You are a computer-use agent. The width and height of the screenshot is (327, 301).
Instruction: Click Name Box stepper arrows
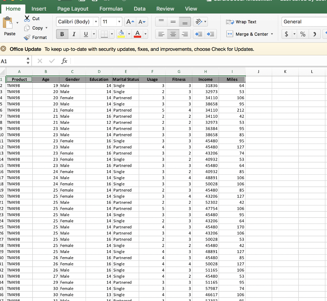click(28, 61)
